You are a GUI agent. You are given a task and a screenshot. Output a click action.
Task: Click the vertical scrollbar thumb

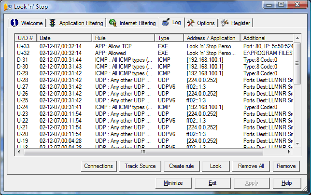coord(297,63)
